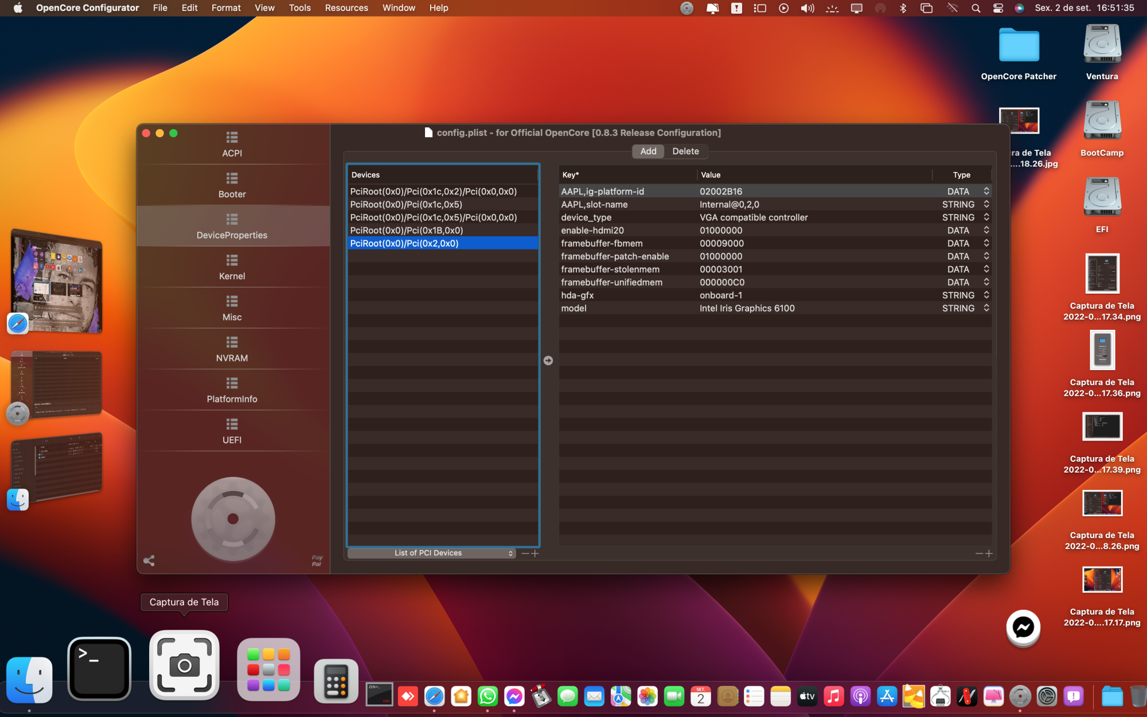Open Captura de Tela app in Dock
This screenshot has height=717, width=1147.
184,665
